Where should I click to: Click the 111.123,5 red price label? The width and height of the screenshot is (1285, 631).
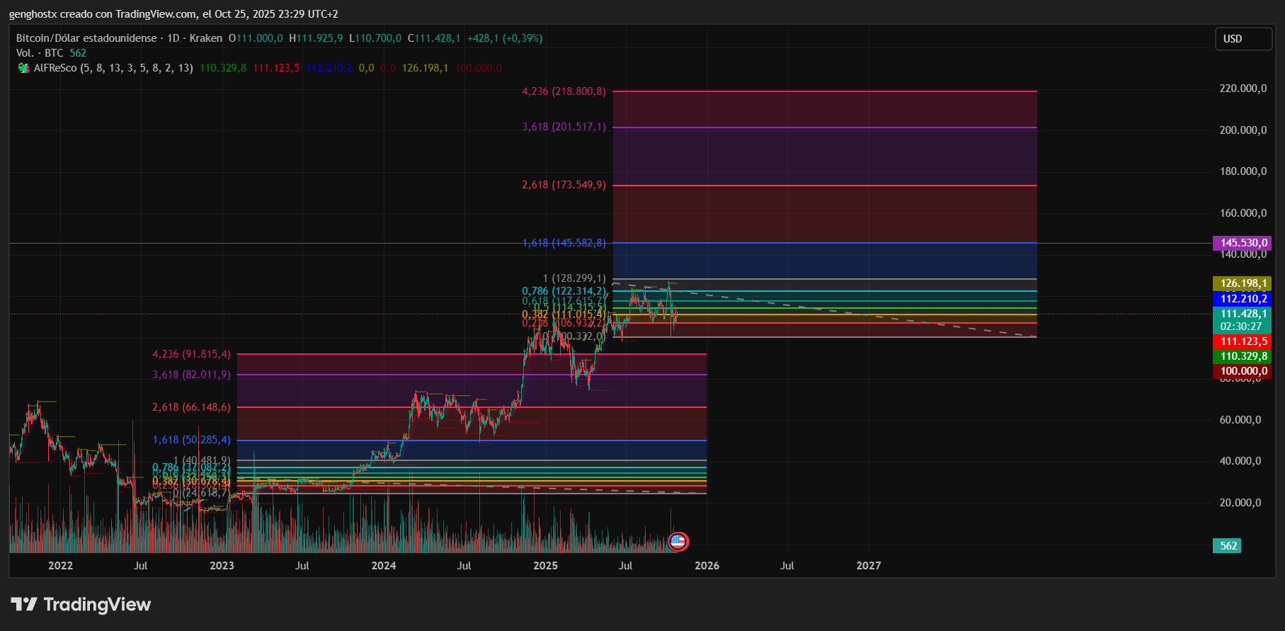(1242, 341)
